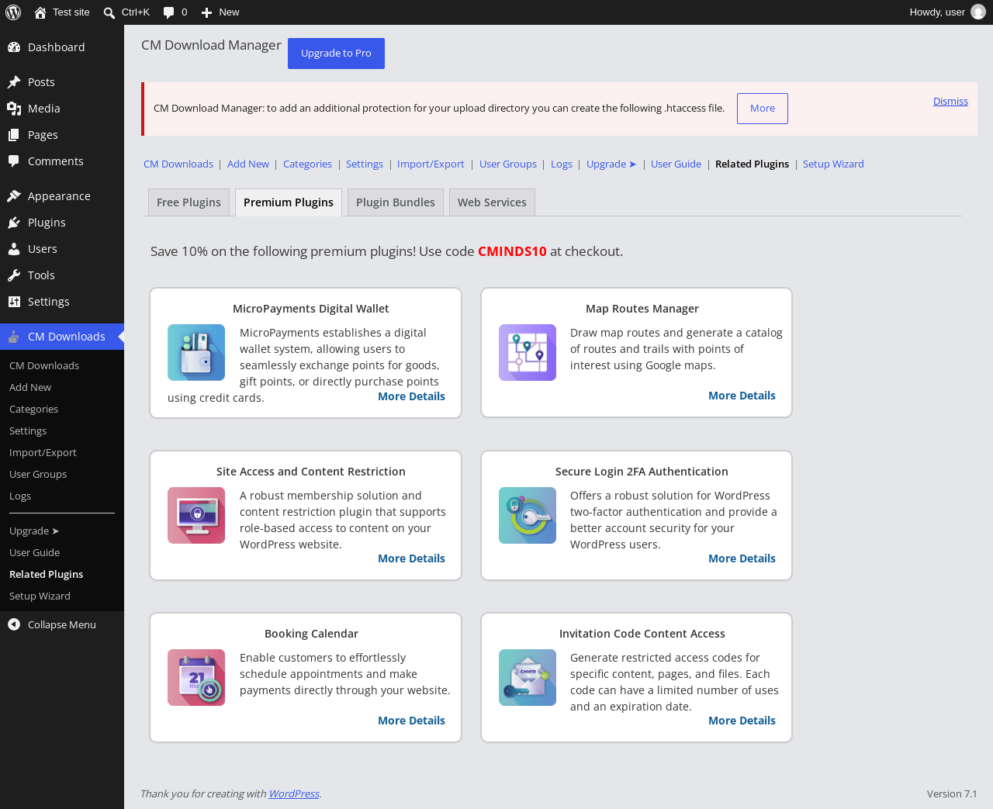This screenshot has height=809, width=993.
Task: Select the Premium Plugins tab
Action: [289, 202]
